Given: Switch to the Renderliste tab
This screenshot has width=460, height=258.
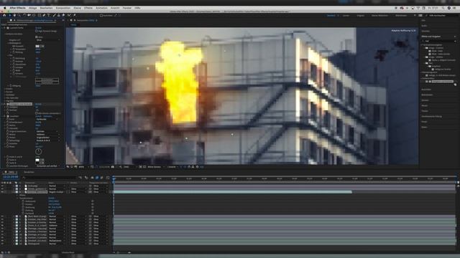Looking at the screenshot, I should coord(29,172).
